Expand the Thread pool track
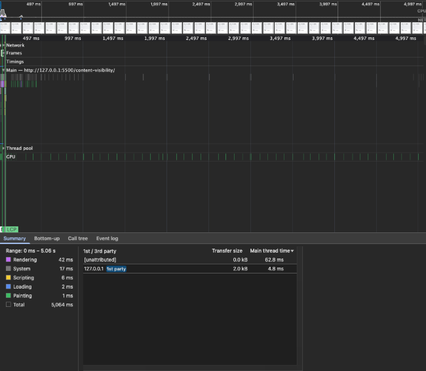Image resolution: width=426 pixels, height=371 pixels. tap(3, 148)
